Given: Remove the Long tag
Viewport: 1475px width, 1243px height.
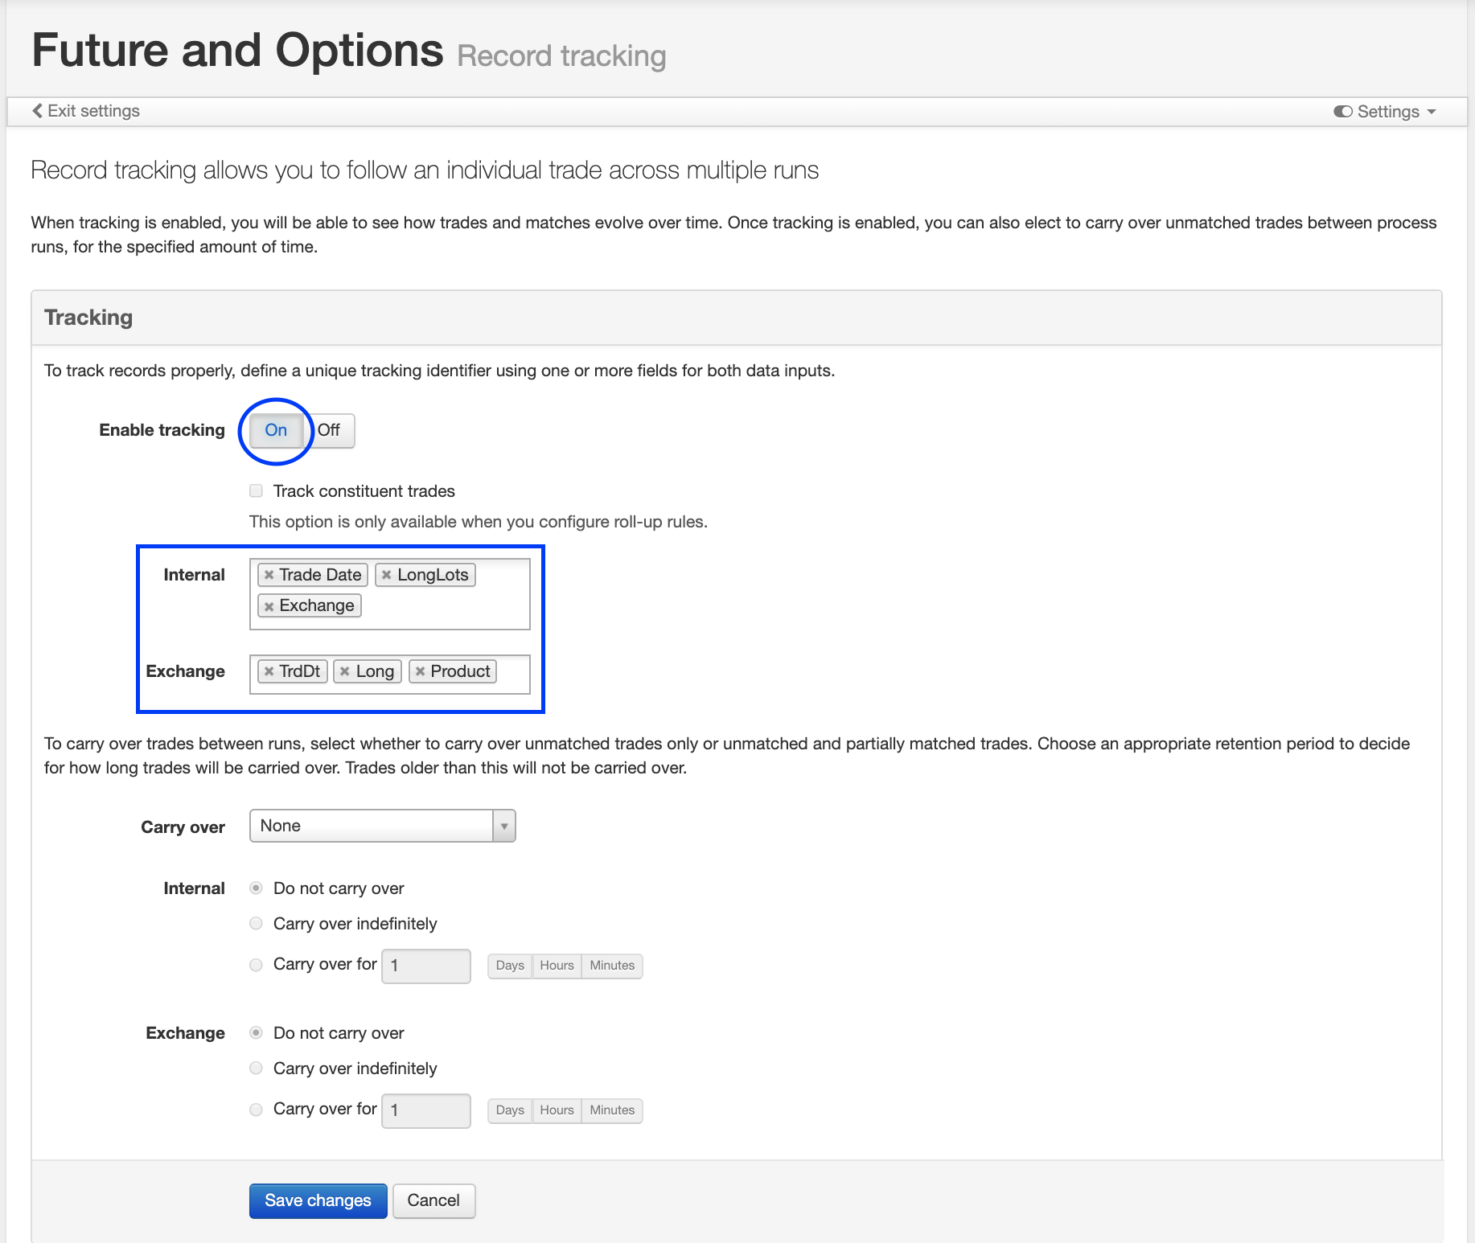Looking at the screenshot, I should pos(345,671).
